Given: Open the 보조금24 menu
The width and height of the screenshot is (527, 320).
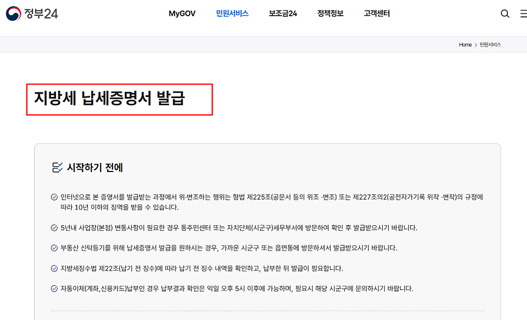Looking at the screenshot, I should click(x=283, y=13).
